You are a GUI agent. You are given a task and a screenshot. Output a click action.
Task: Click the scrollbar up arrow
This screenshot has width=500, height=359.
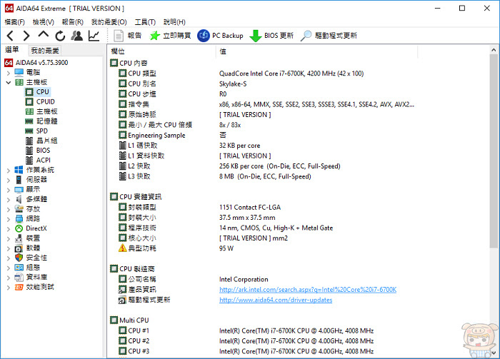(494, 50)
